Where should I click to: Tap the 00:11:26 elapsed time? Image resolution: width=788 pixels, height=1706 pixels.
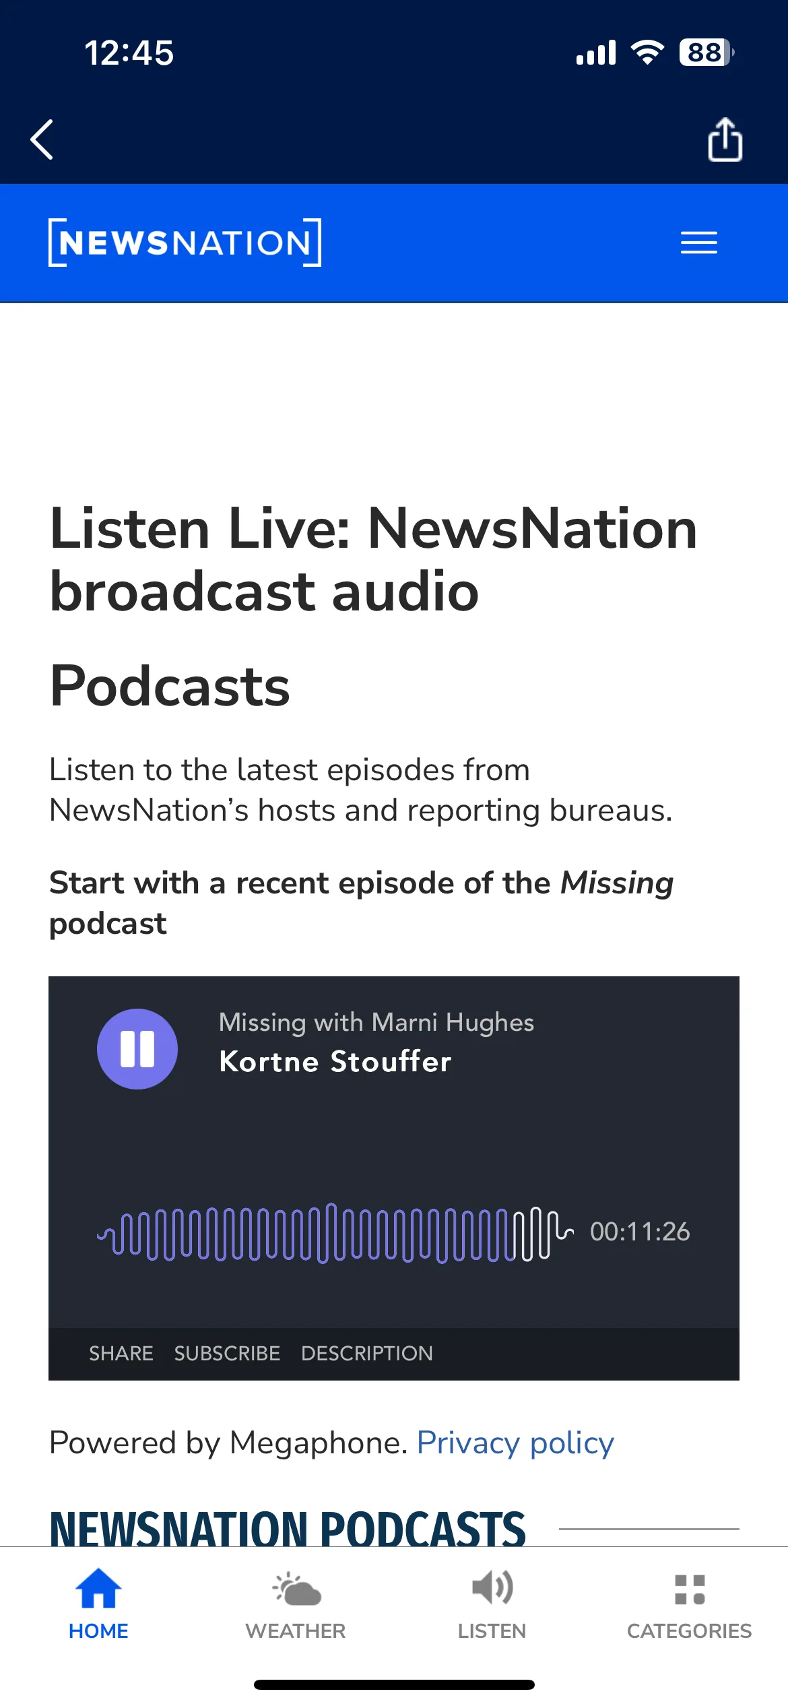click(x=640, y=1232)
